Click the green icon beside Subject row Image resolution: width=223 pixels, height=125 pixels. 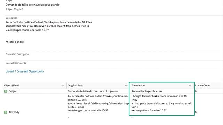6,91
